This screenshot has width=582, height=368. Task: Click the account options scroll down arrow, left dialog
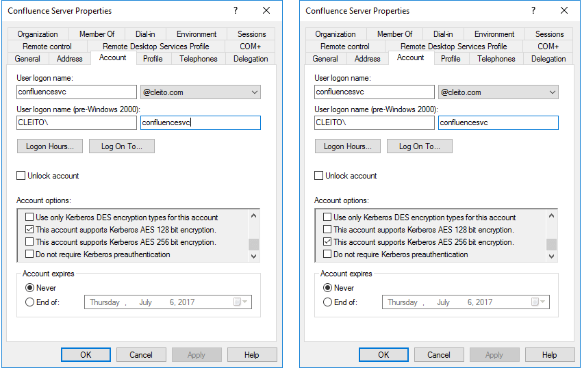click(x=254, y=257)
